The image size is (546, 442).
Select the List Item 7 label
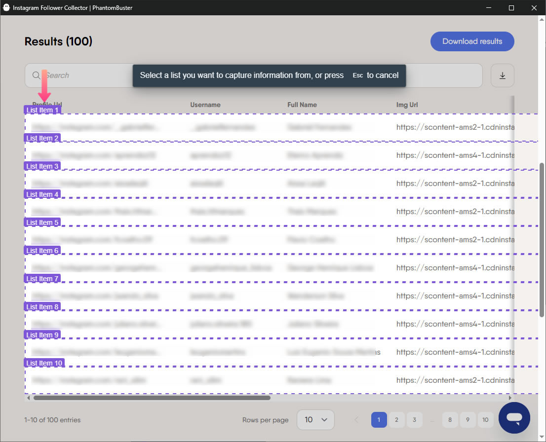pyautogui.click(x=42, y=279)
